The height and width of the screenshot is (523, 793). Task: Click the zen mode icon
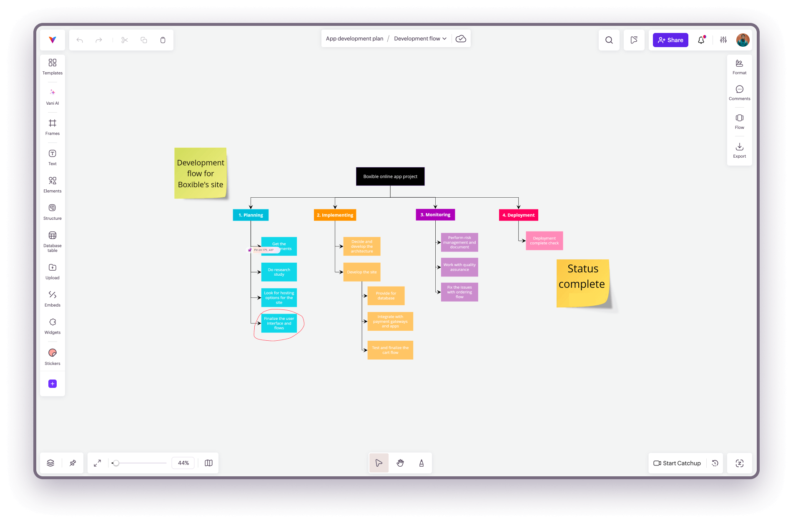[x=740, y=463]
